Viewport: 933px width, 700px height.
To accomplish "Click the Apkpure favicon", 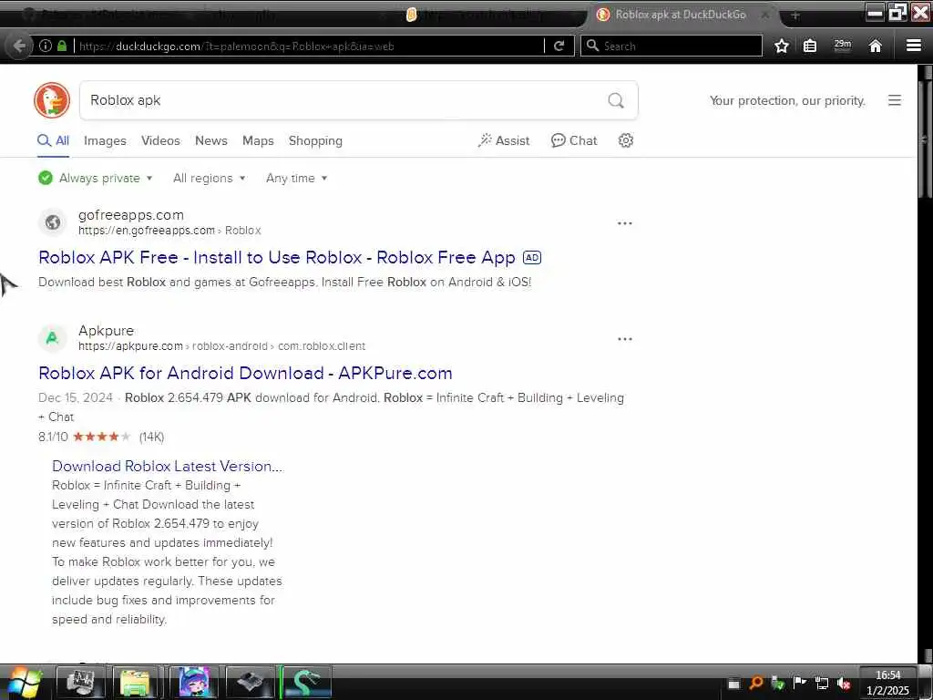I will 52,338.
